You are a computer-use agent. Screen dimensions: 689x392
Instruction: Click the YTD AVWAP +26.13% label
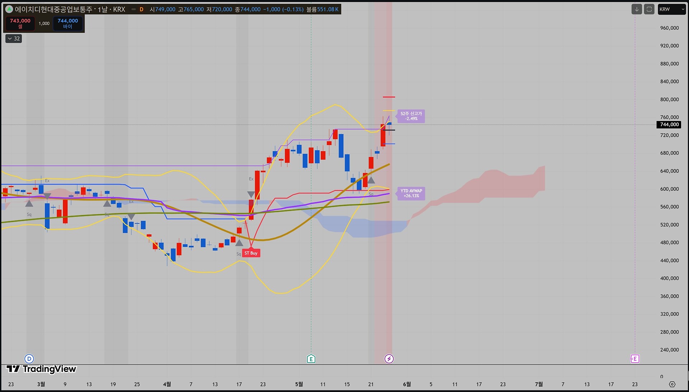click(x=411, y=193)
